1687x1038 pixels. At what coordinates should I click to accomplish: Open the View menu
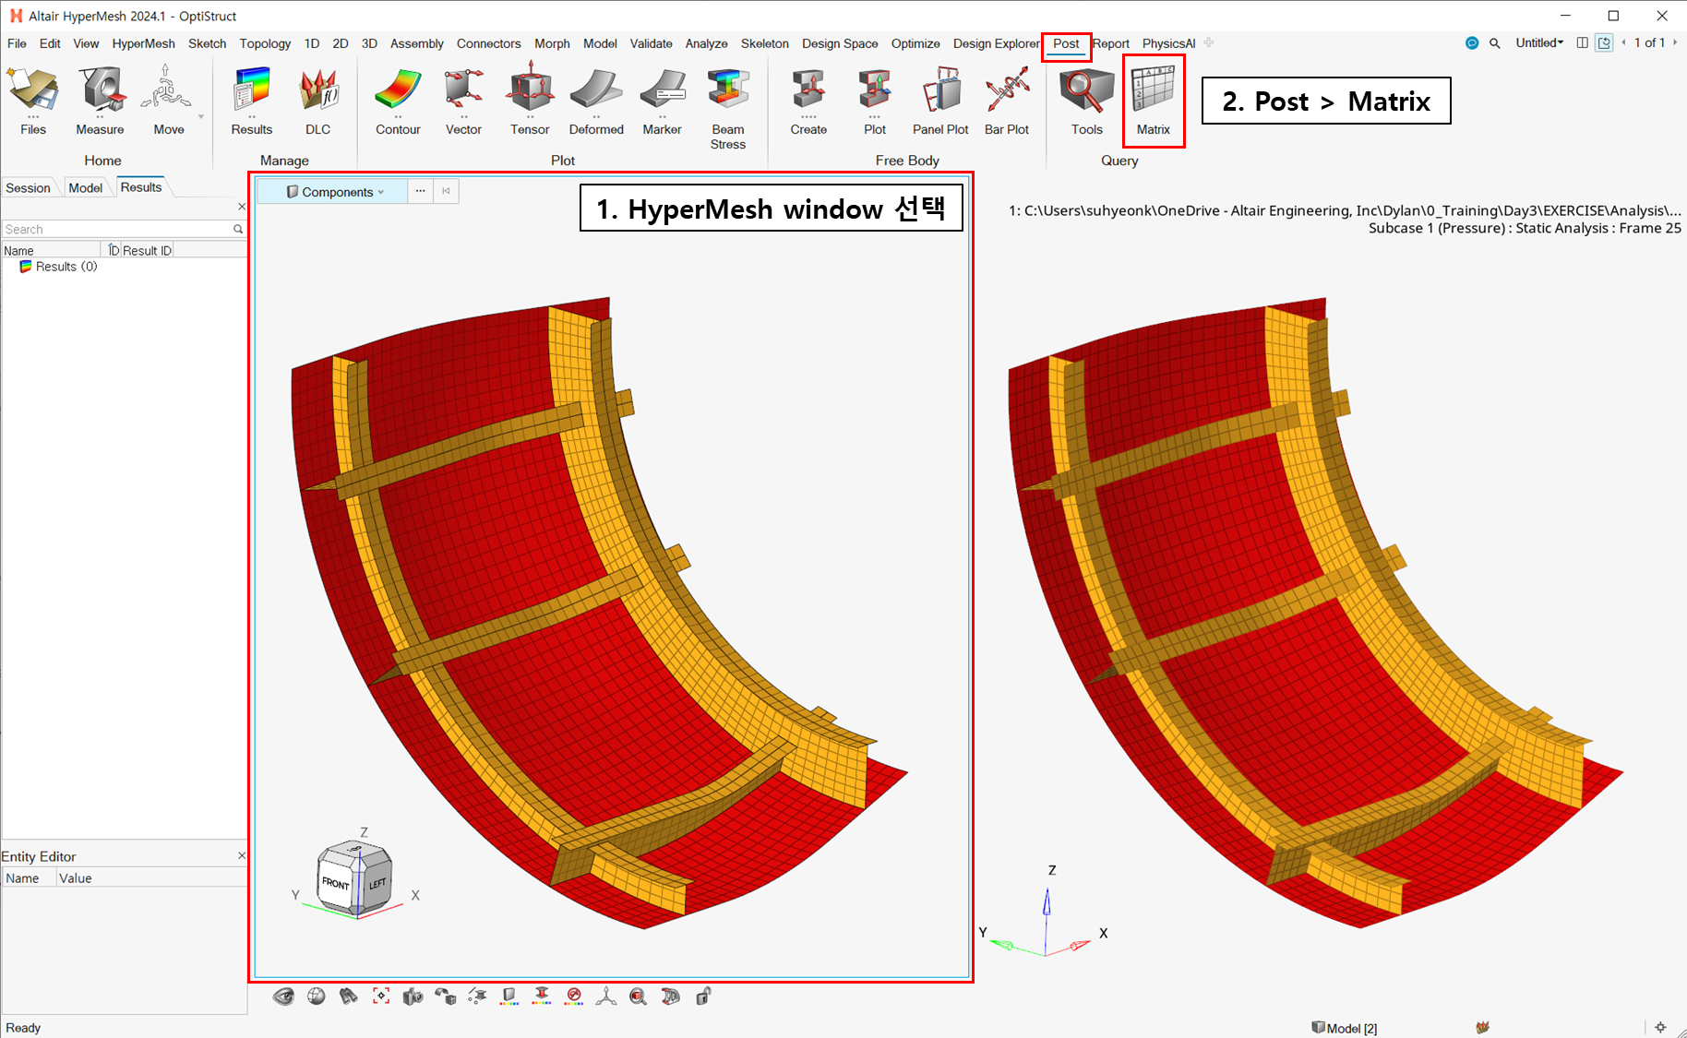tap(86, 43)
